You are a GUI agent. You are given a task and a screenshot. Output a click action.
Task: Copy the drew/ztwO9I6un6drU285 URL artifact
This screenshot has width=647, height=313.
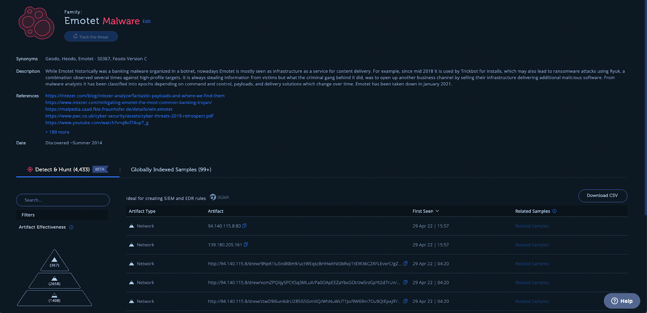click(x=405, y=301)
